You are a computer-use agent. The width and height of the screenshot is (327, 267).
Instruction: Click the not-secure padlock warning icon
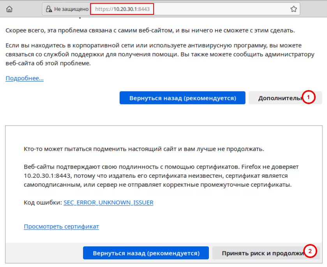point(49,9)
